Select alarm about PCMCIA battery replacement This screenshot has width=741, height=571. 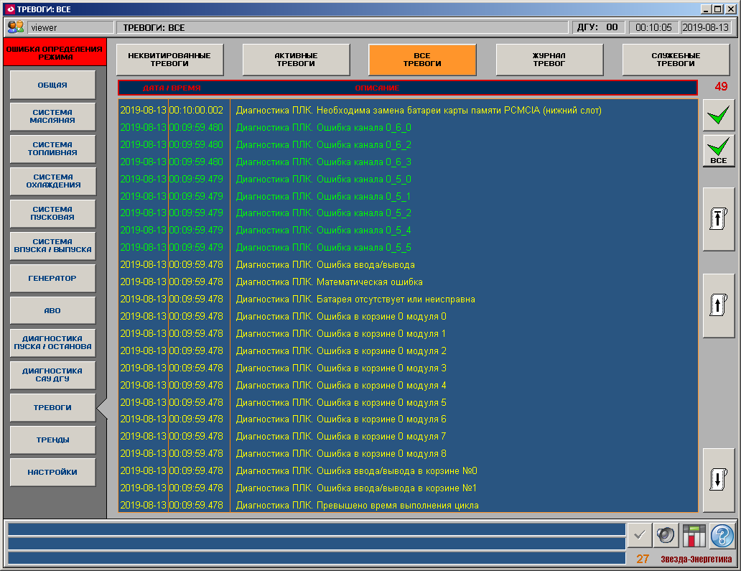point(408,110)
